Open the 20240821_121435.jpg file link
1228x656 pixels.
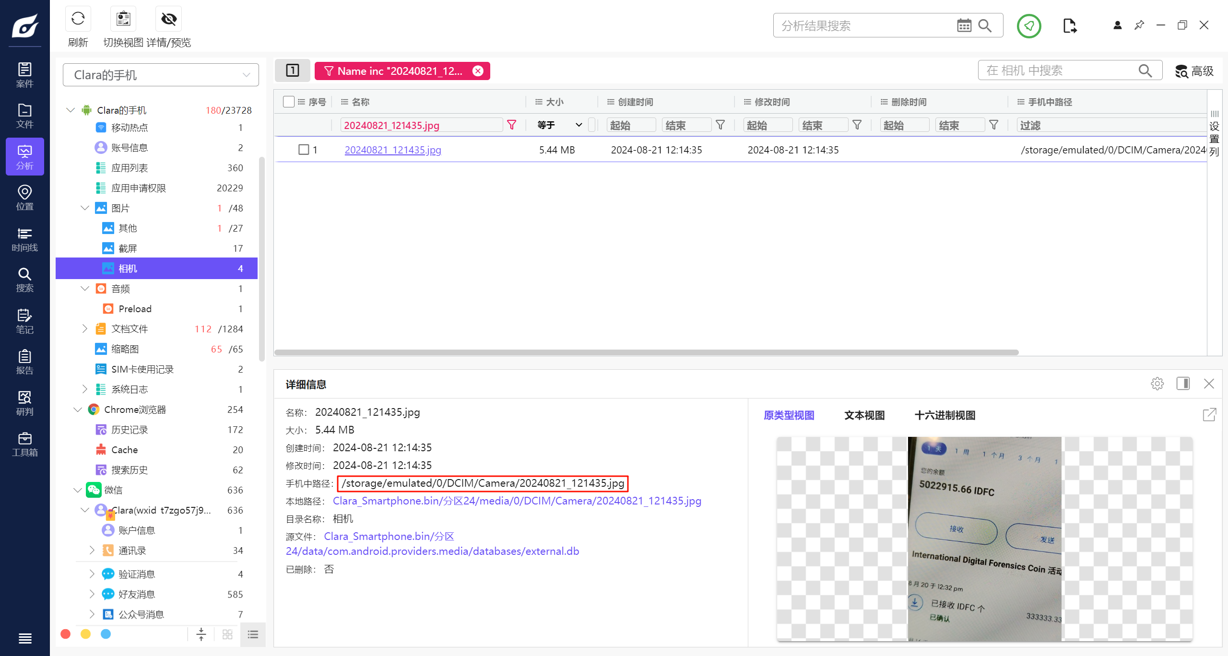tap(393, 150)
